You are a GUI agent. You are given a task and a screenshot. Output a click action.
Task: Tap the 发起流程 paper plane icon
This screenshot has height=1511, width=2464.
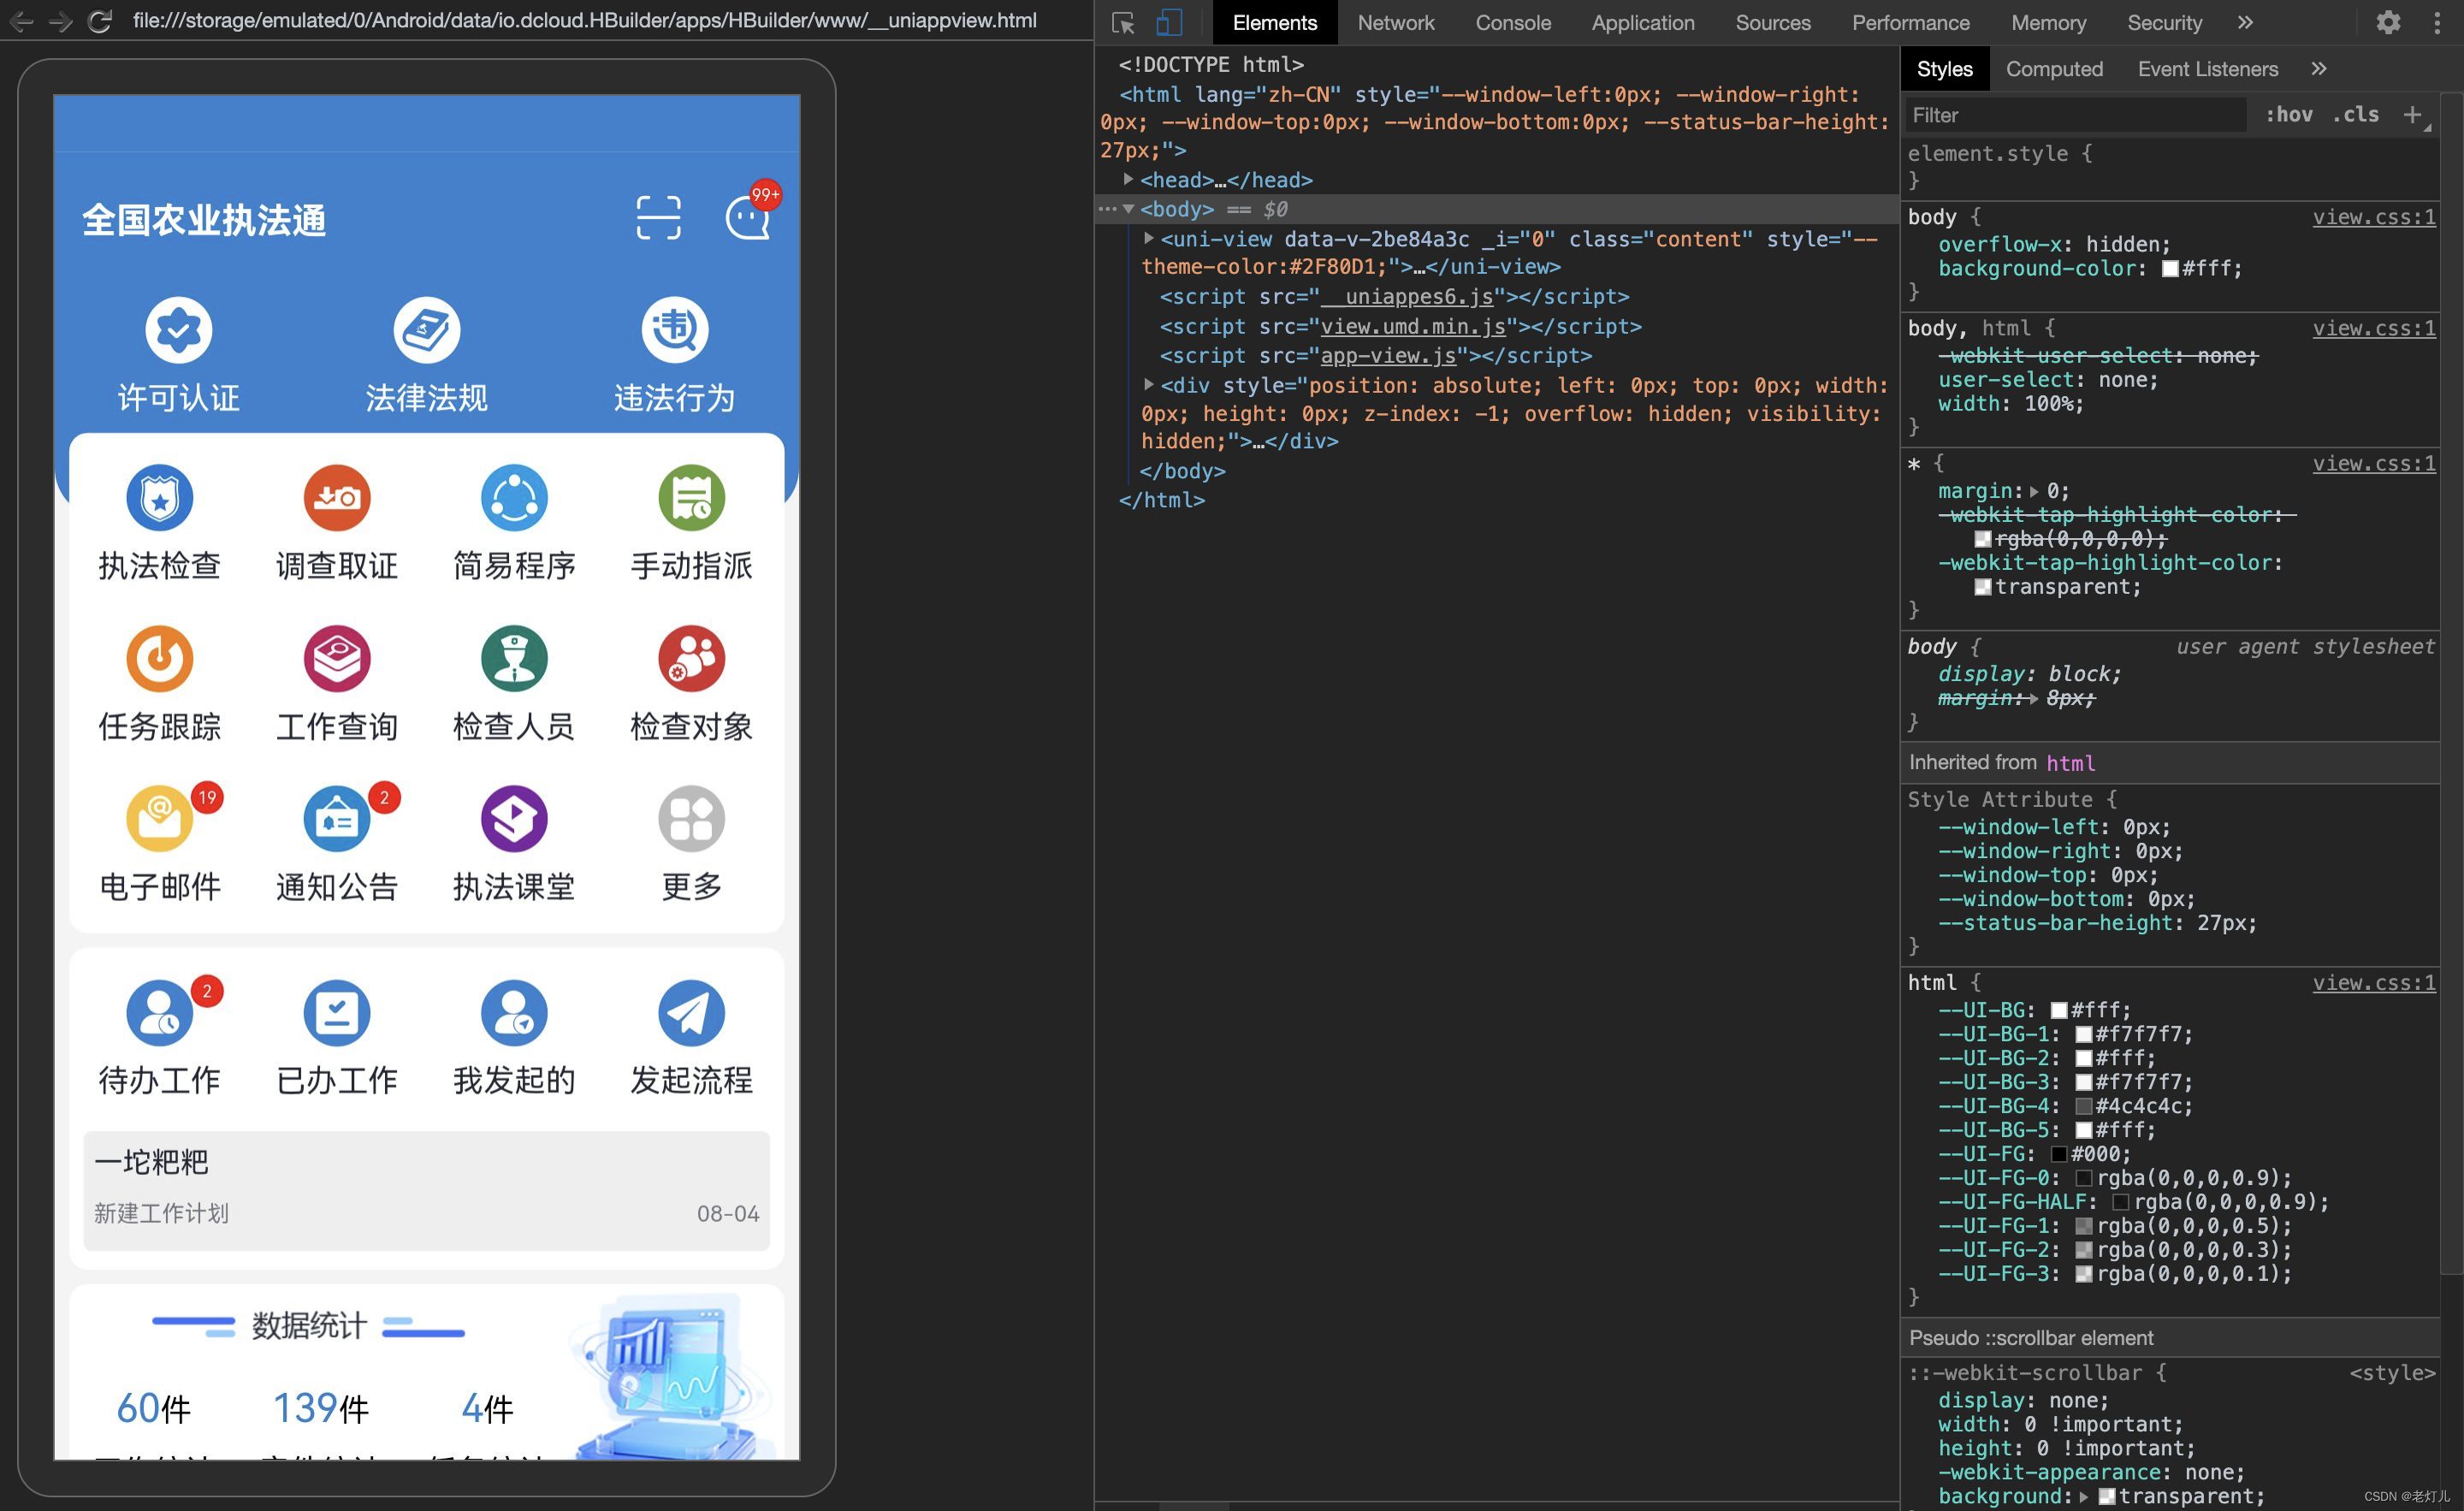coord(691,1013)
